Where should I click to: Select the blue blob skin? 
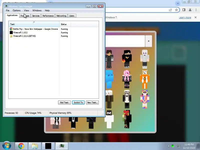coord(109,79)
